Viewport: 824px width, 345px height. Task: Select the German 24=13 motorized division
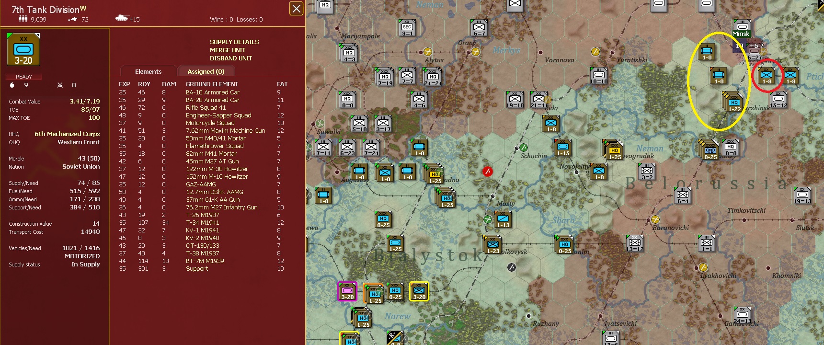pyautogui.click(x=742, y=315)
